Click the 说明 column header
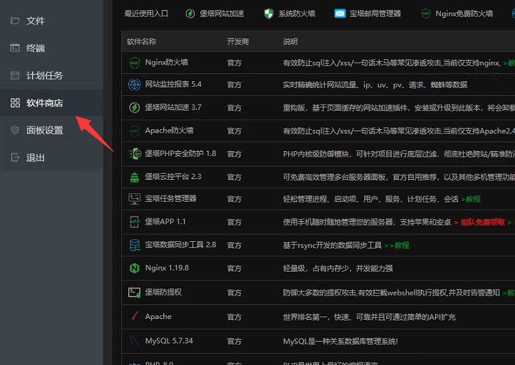Screen dimensions: 515x365 [x=290, y=42]
